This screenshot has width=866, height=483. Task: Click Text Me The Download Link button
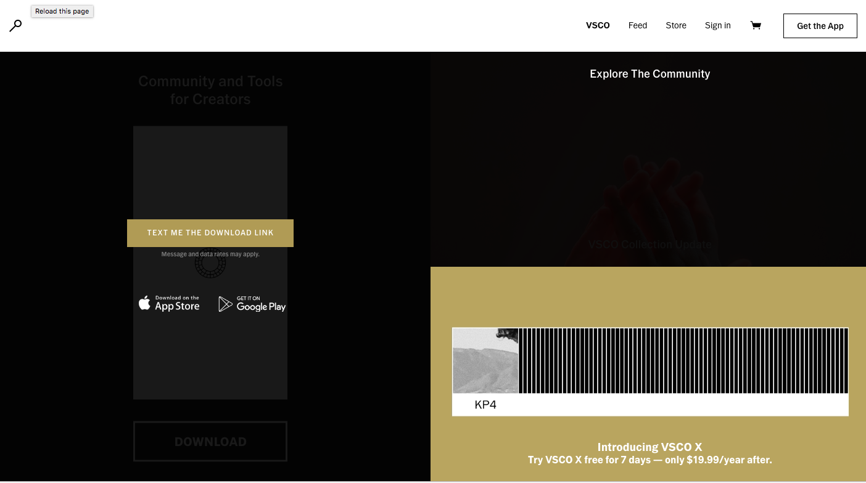coord(210,233)
